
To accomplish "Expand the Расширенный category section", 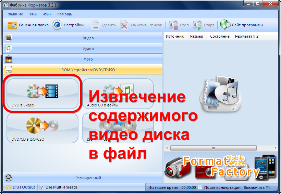I will pos(83,178).
